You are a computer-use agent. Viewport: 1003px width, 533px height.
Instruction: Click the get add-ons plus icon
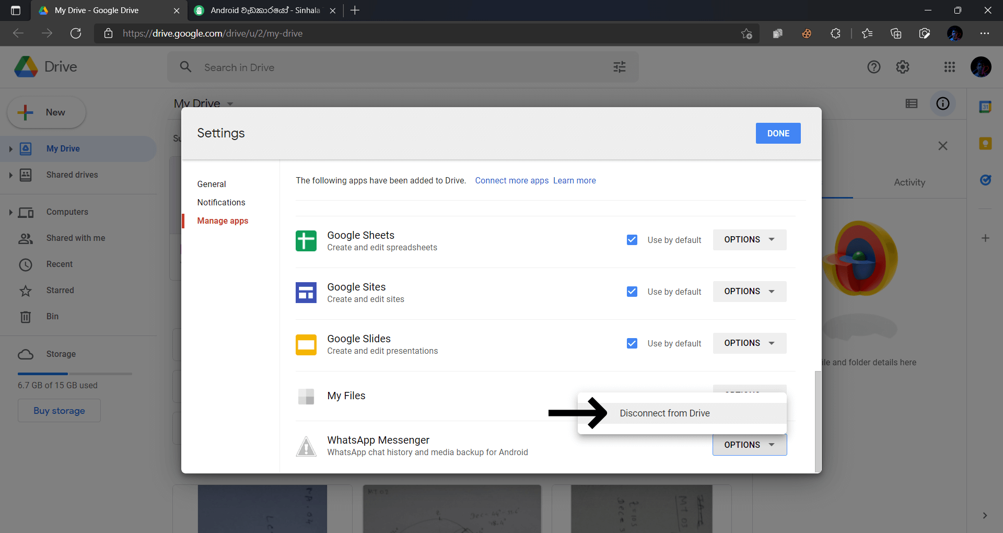[985, 238]
